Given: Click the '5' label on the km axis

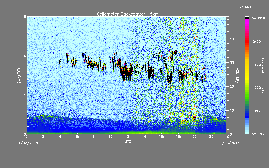Looking at the screenshot, I should pos(25,95).
